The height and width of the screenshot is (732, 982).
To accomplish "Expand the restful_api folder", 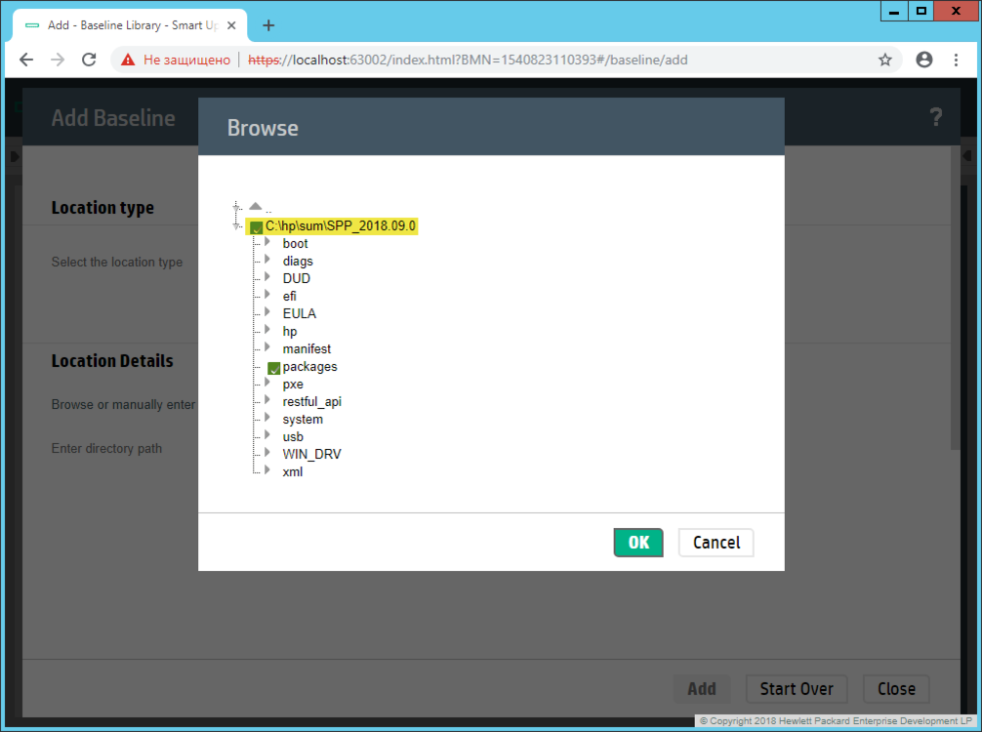I will (x=267, y=399).
